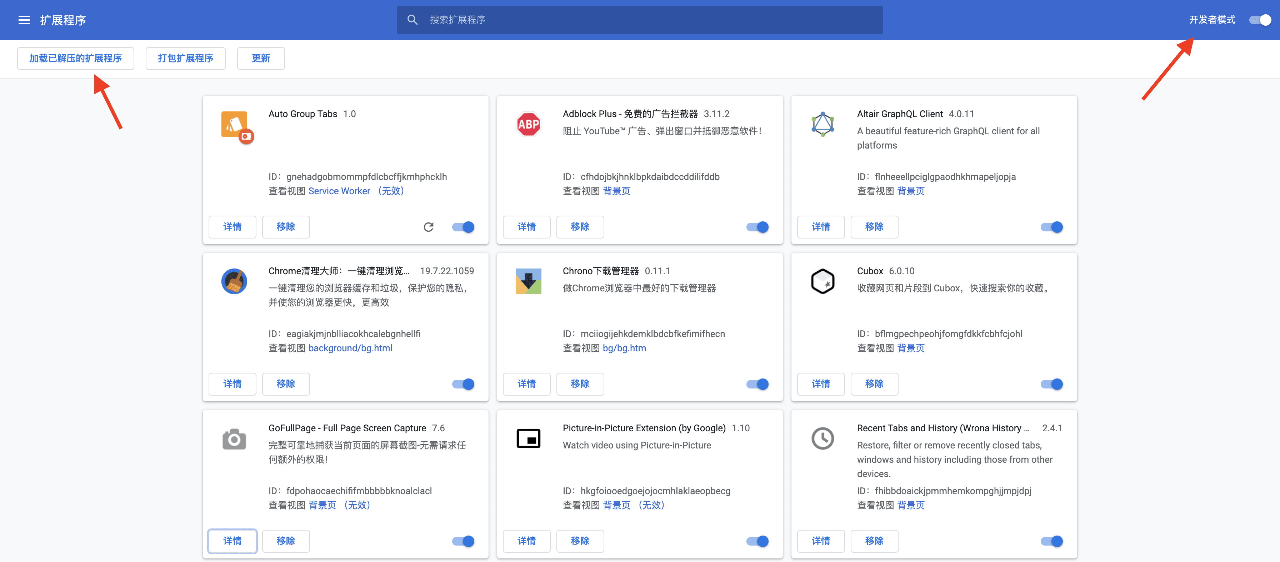Image resolution: width=1280 pixels, height=562 pixels.
Task: Click 移除 for Recent Tabs and History
Action: click(874, 541)
